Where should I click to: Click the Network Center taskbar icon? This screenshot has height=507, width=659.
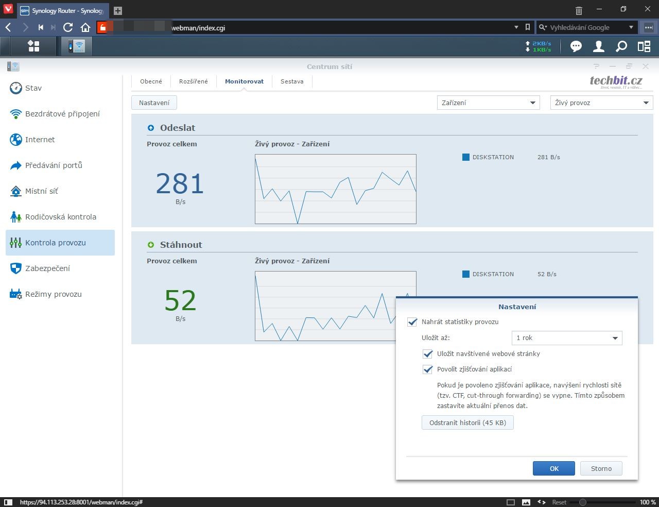pyautogui.click(x=76, y=46)
